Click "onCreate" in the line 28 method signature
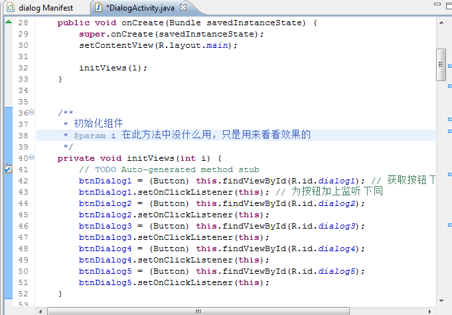The height and width of the screenshot is (315, 452). pyautogui.click(x=143, y=23)
